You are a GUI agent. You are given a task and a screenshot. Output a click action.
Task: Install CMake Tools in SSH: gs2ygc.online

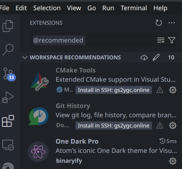(114, 90)
